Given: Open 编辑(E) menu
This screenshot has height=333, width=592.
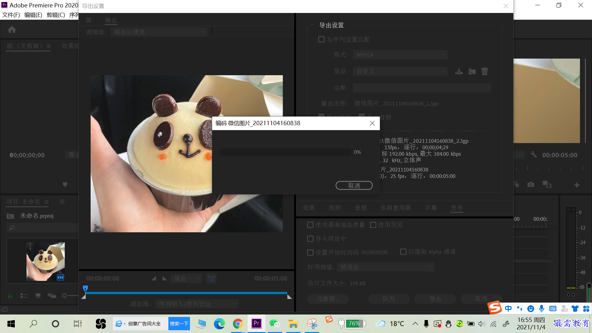Looking at the screenshot, I should (x=33, y=15).
